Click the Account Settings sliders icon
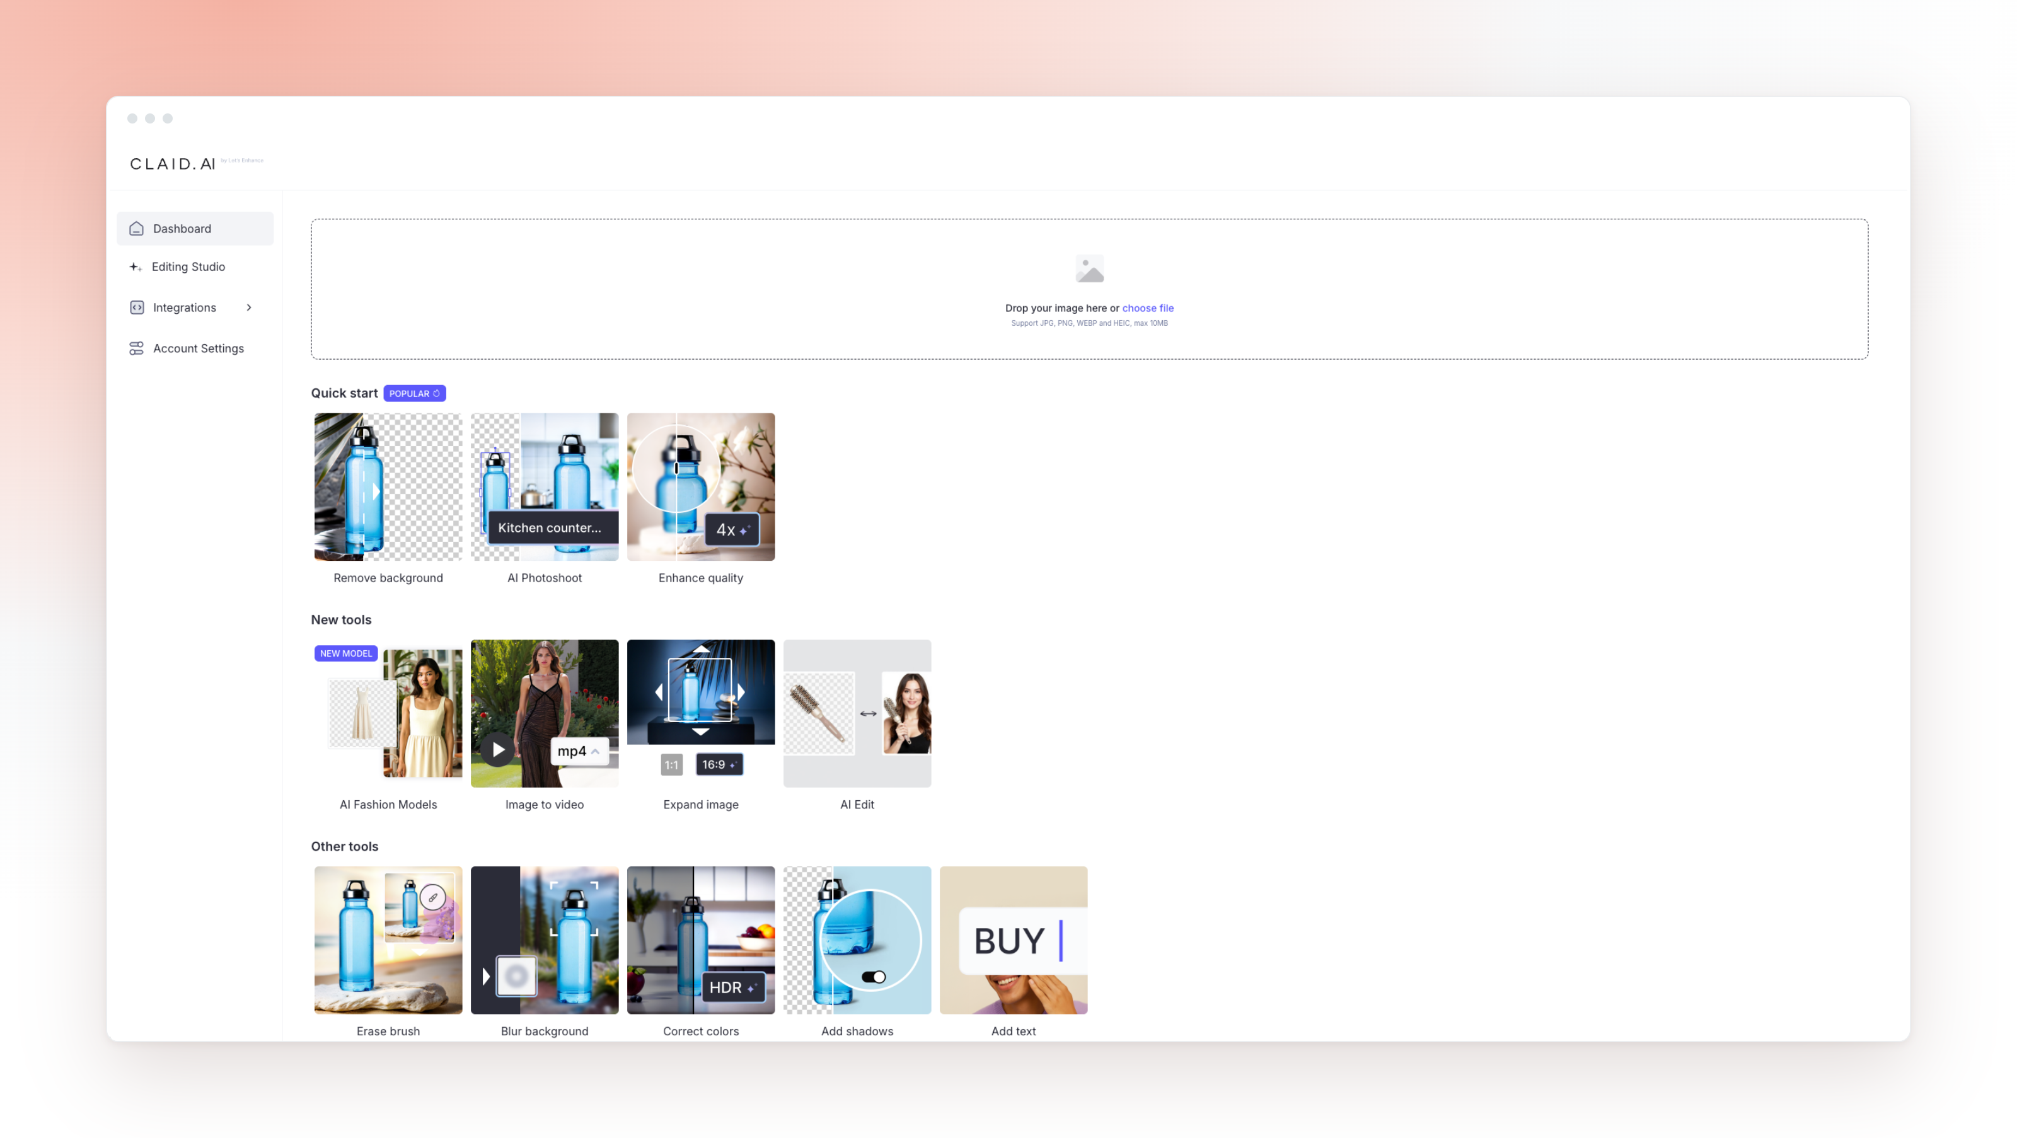The height and width of the screenshot is (1138, 2017). tap(136, 348)
